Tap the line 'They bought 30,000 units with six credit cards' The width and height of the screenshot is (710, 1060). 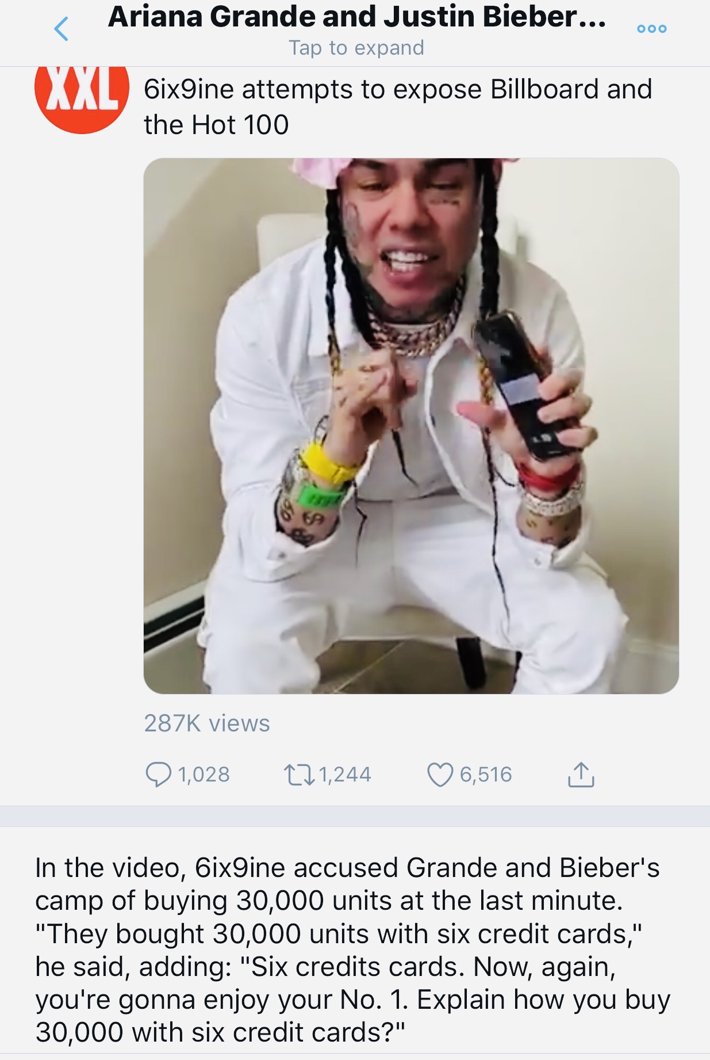click(x=339, y=934)
